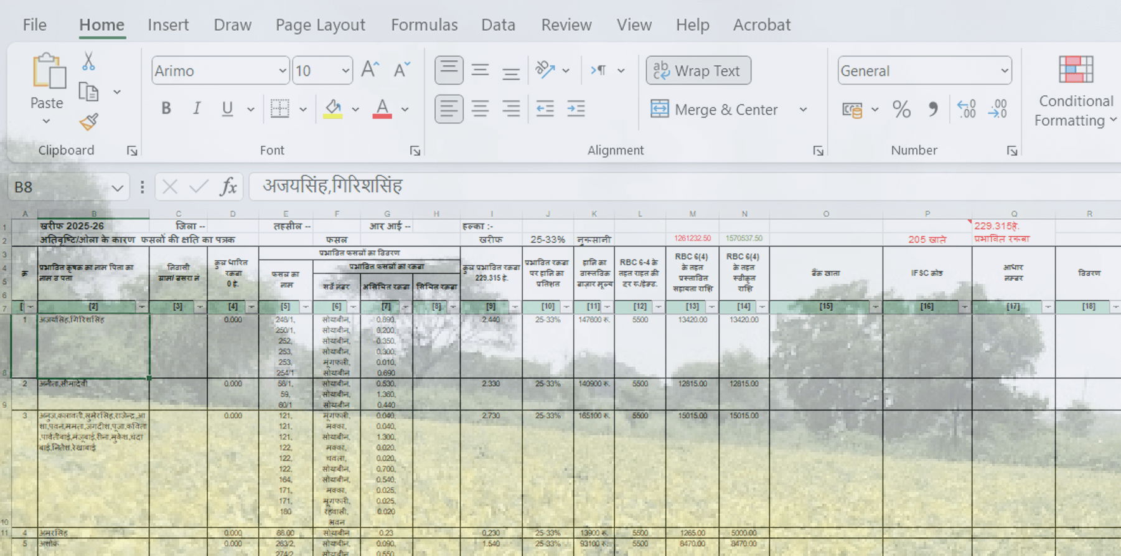Open the Insert Function fx button
This screenshot has width=1121, height=556.
(x=228, y=187)
